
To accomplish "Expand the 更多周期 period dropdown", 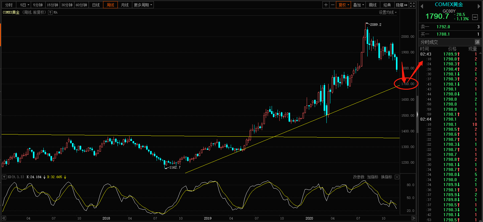I will [x=143, y=5].
